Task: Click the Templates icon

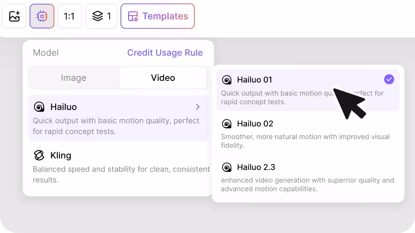Action: tap(133, 16)
